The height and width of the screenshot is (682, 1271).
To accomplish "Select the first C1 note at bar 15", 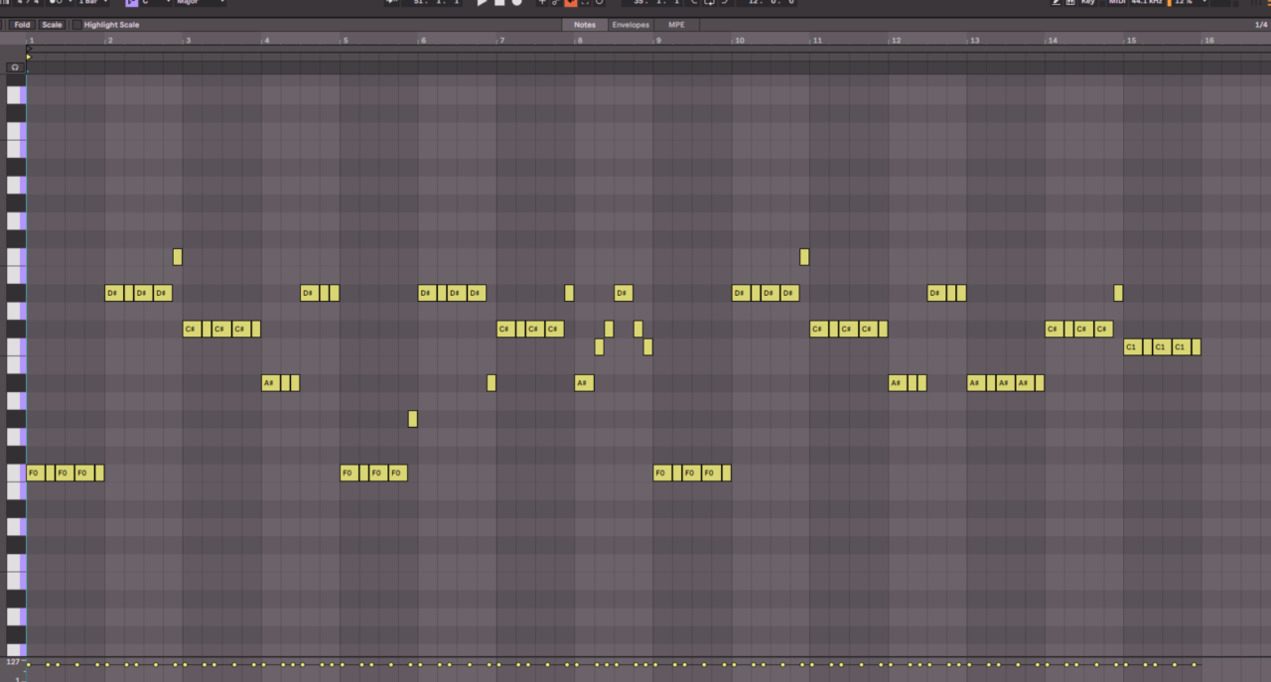I will pos(1133,346).
